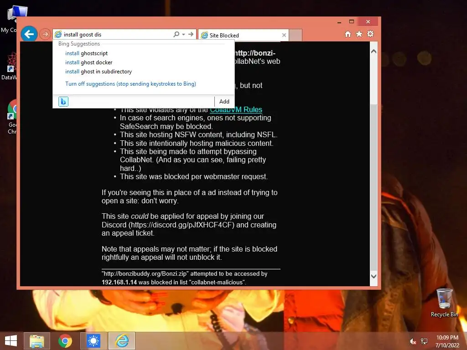Click Internet Explorer taskbar icon
This screenshot has width=467, height=350.
tap(122, 341)
